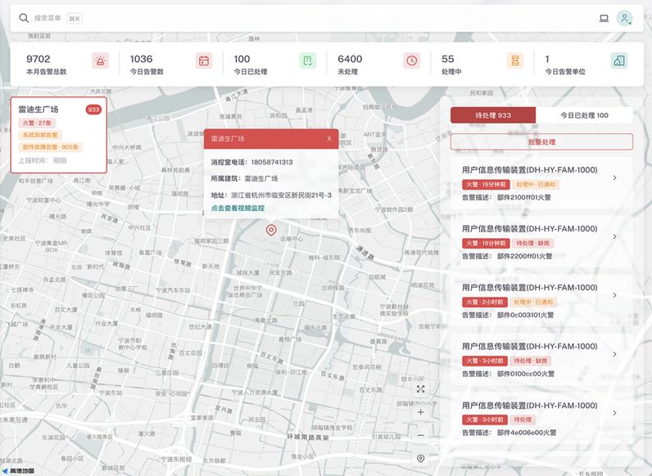Click the 部件故障告警·905条 tag
The image size is (652, 476).
[x=50, y=147]
